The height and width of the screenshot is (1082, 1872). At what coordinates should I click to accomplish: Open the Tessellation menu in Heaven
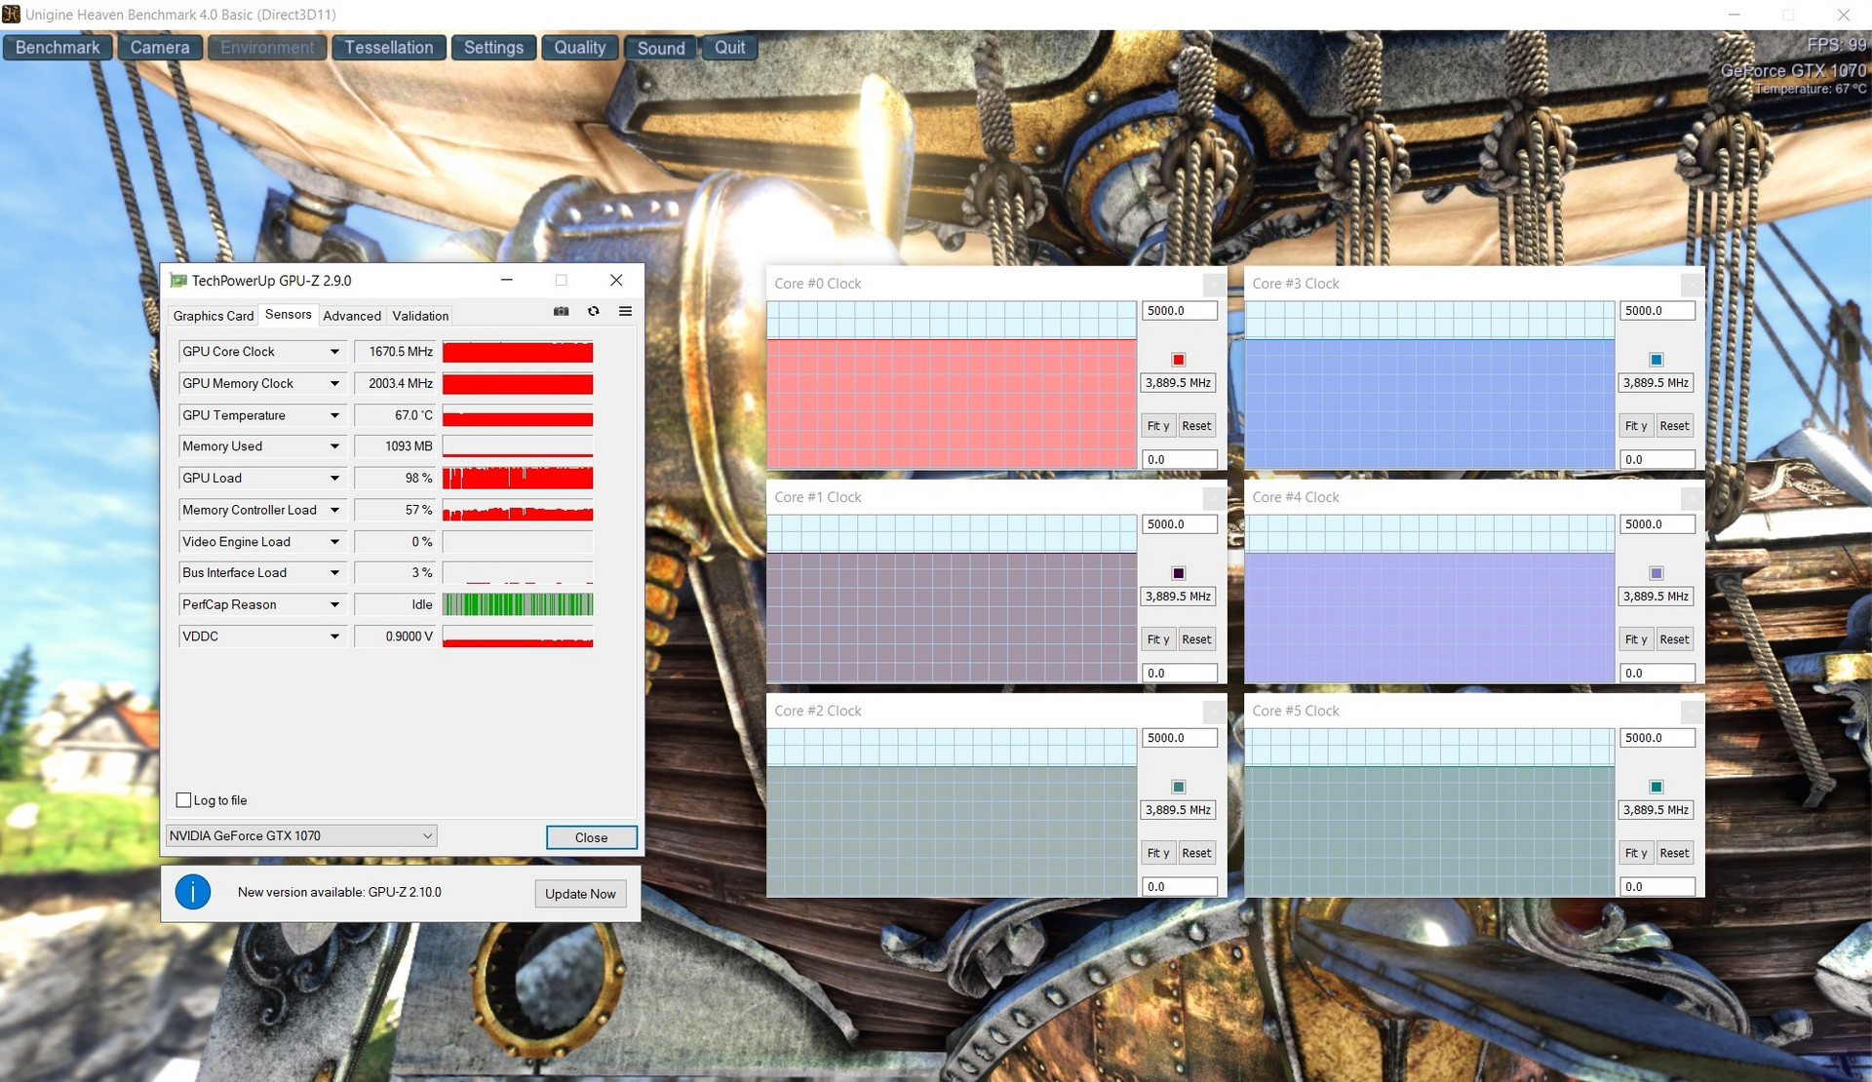coord(388,48)
